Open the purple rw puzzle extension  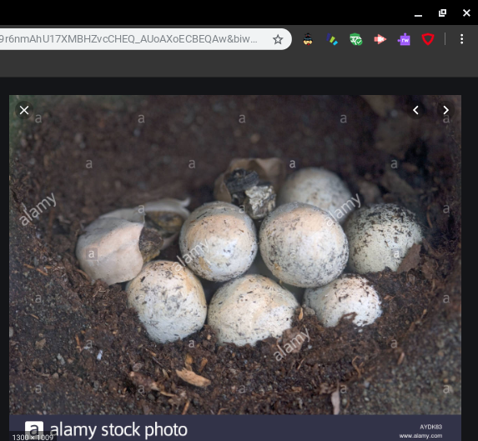click(x=404, y=39)
